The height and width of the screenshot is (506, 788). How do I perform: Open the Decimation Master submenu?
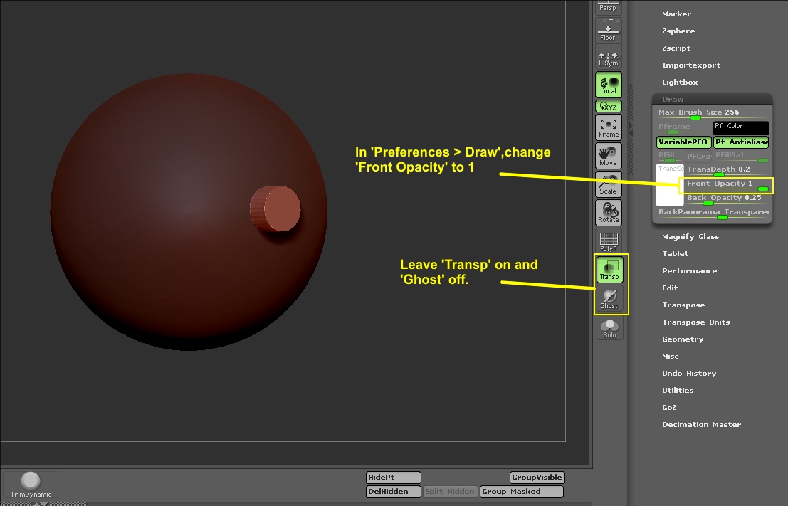(x=701, y=425)
